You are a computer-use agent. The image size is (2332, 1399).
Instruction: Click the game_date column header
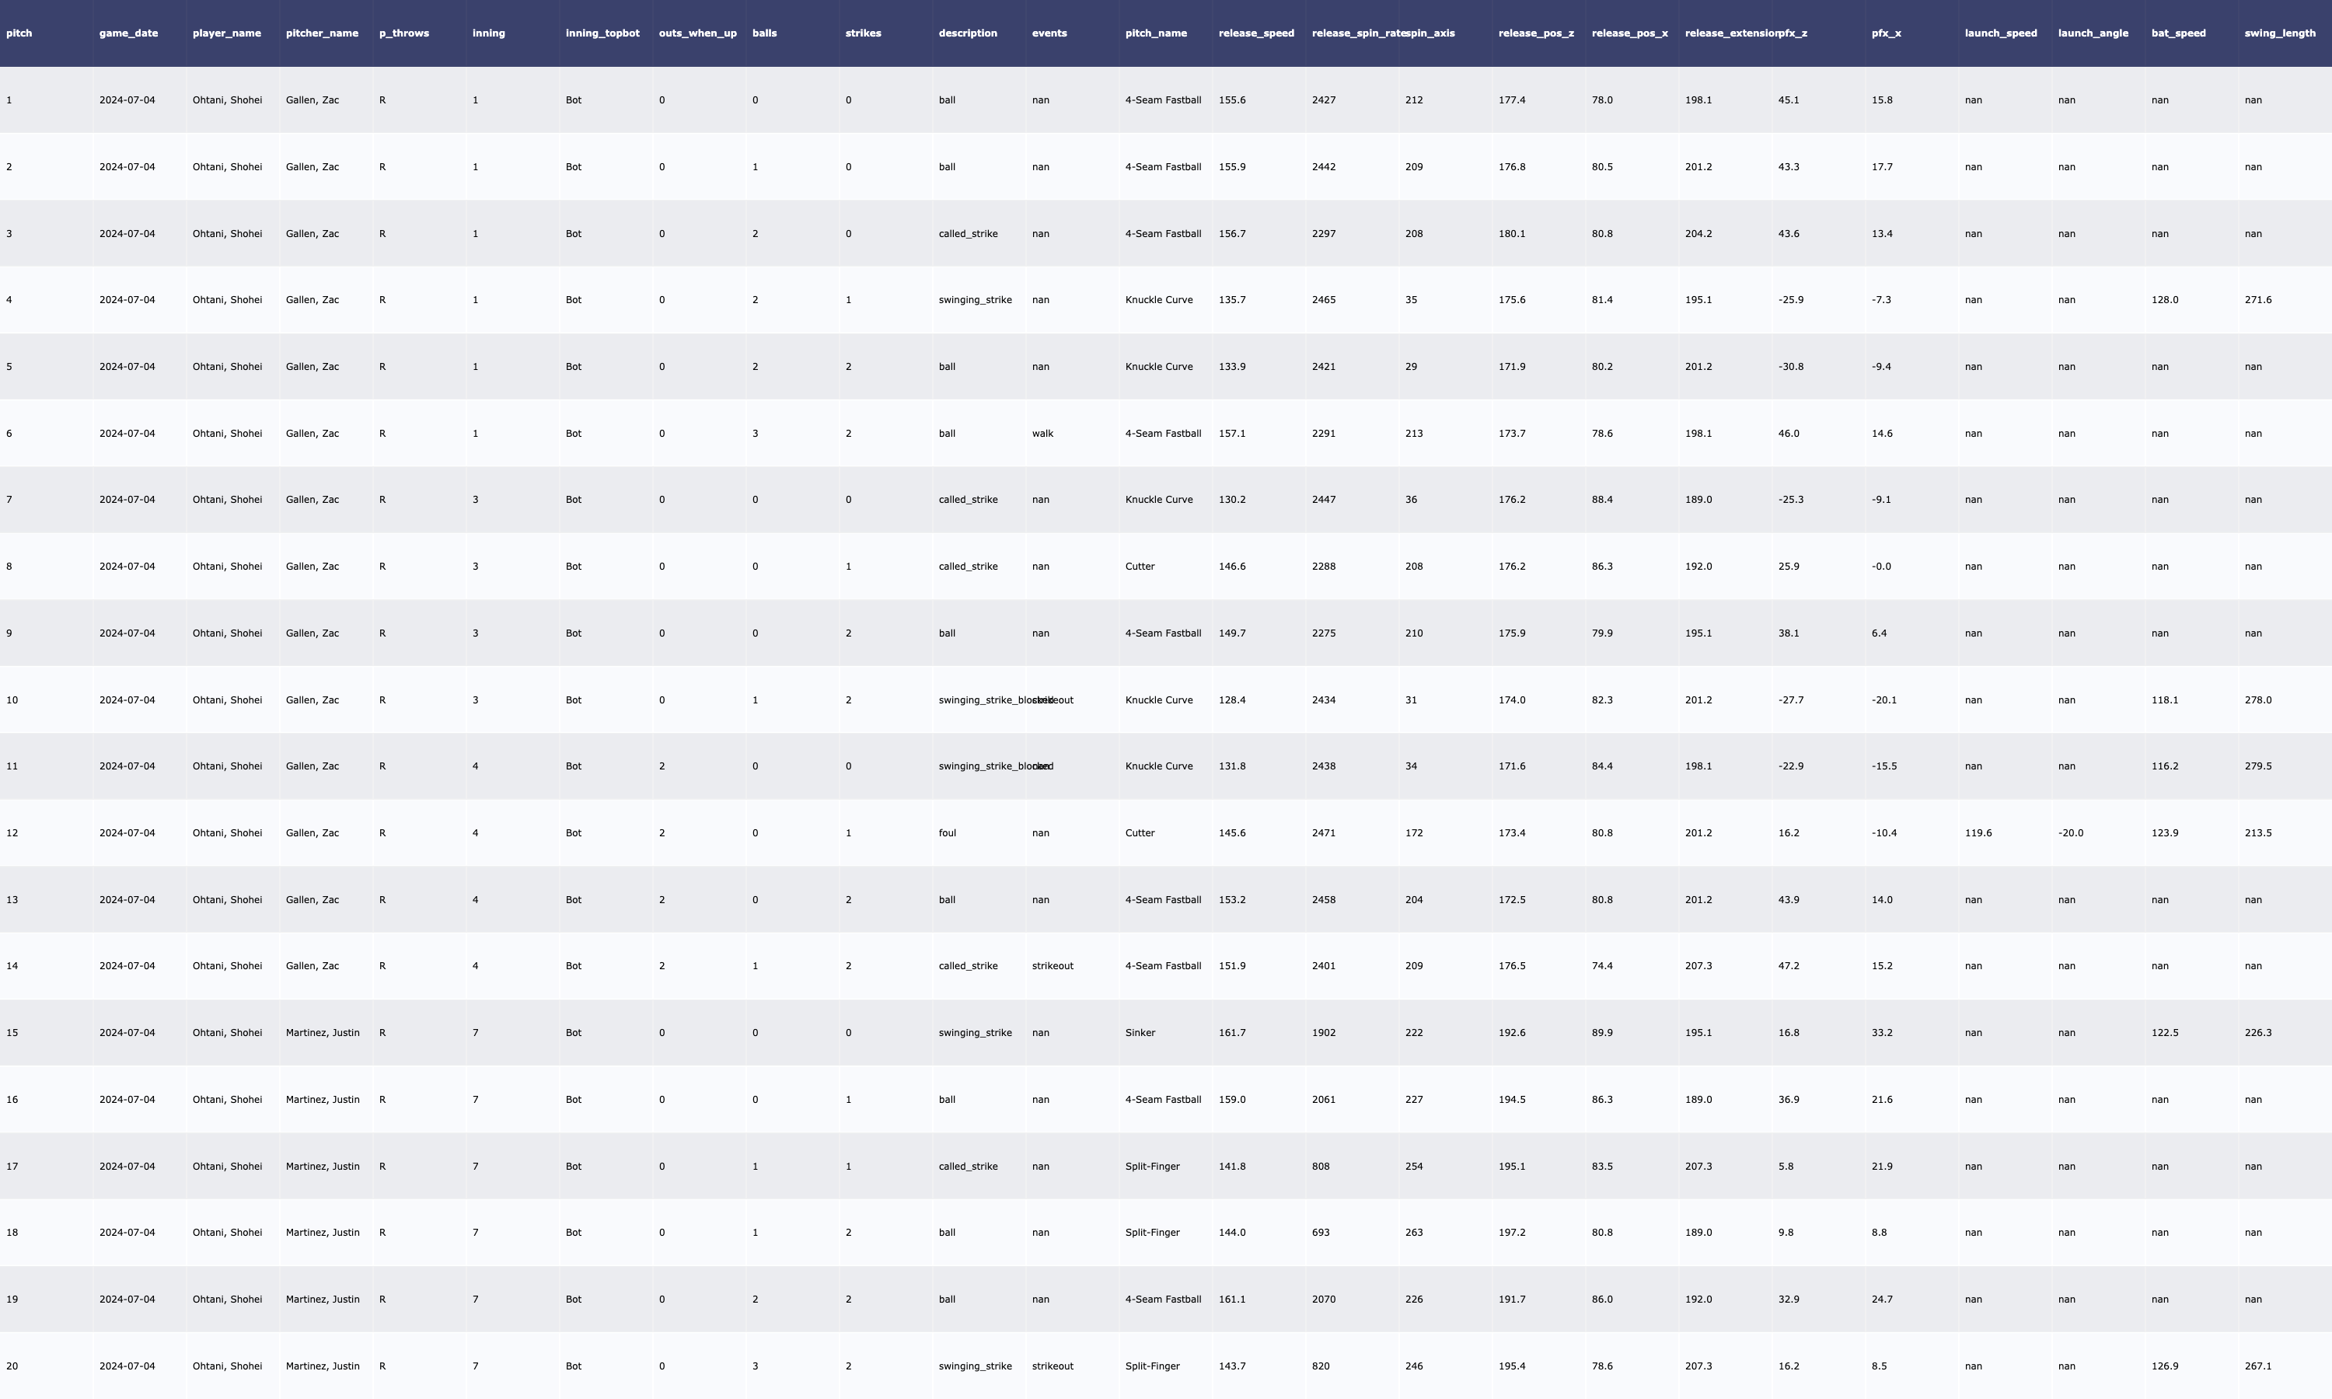(x=128, y=33)
